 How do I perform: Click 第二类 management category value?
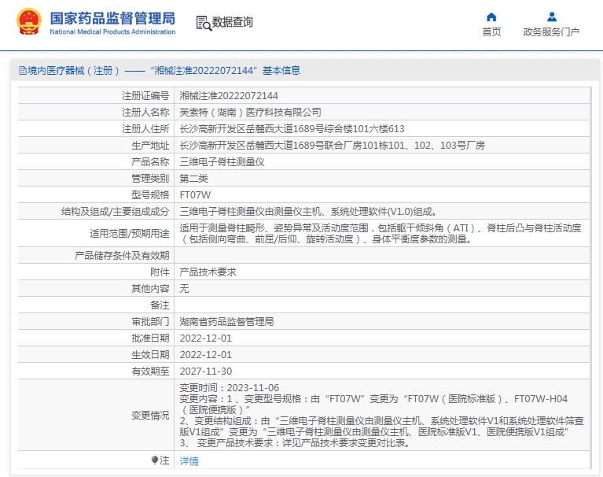coord(194,178)
